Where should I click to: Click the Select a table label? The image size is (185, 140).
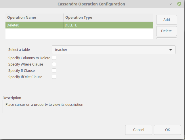tap(19, 50)
